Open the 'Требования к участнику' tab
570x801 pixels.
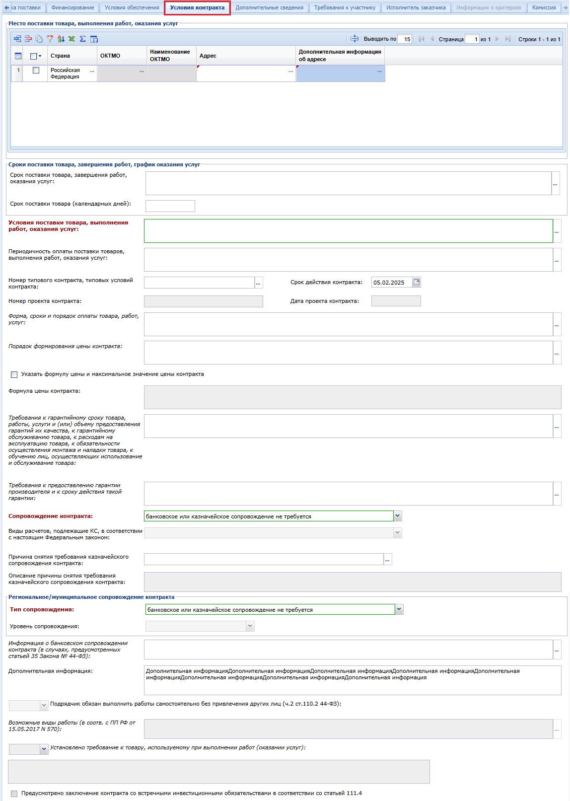click(x=345, y=7)
